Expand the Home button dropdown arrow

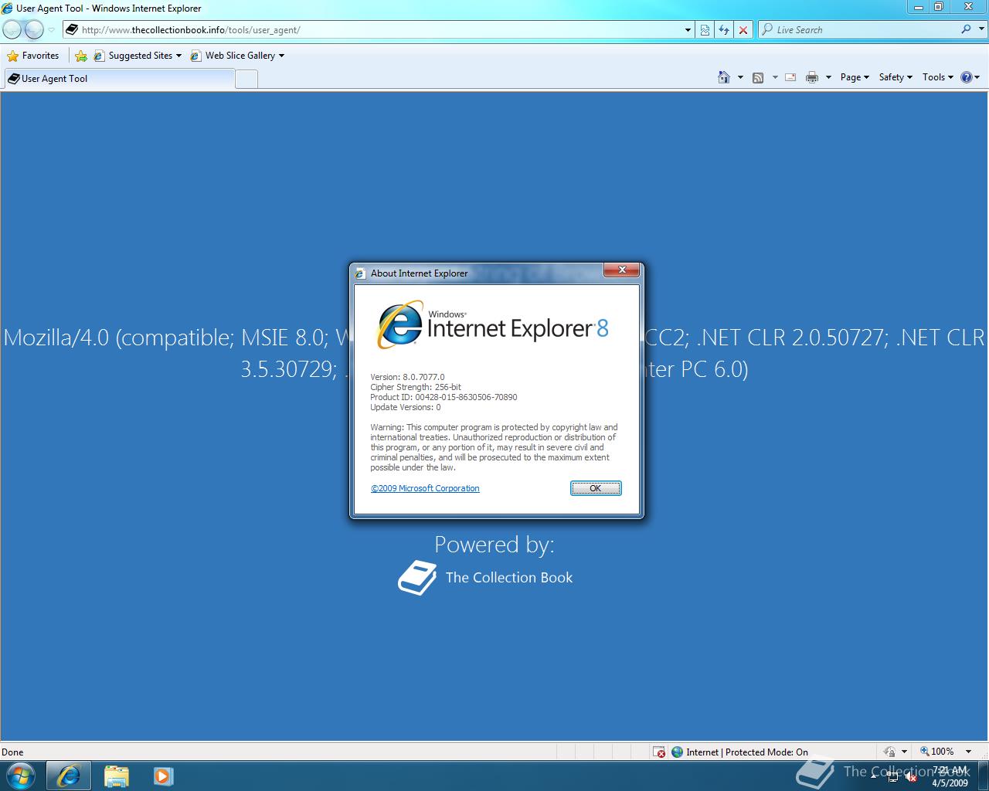(x=740, y=77)
